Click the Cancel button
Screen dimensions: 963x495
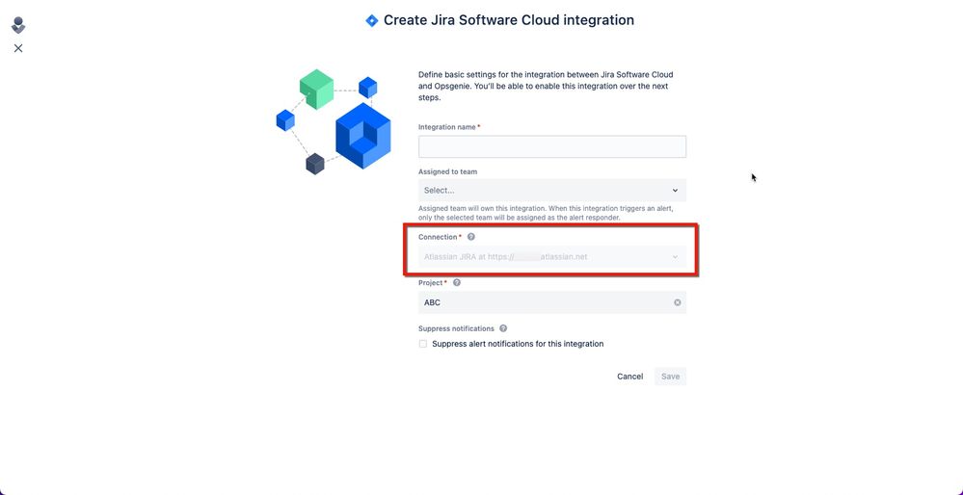coord(630,377)
